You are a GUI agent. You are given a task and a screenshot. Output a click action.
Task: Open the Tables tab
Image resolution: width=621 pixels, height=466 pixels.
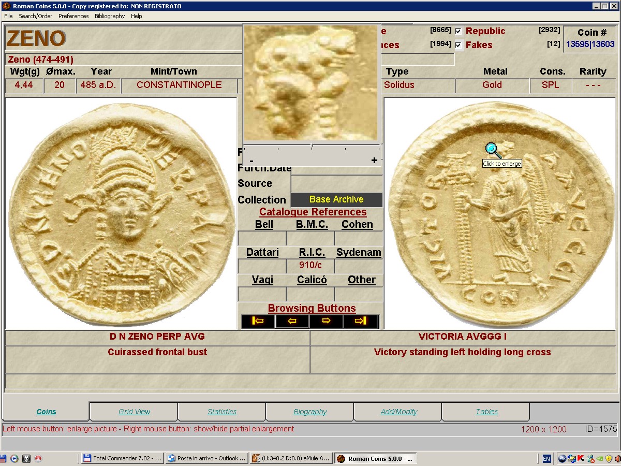[486, 412]
